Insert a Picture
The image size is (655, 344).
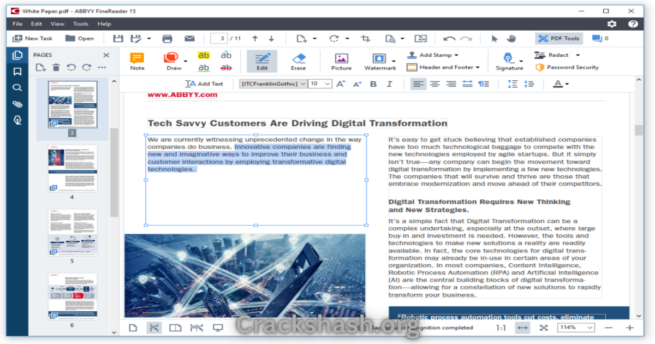tap(341, 61)
